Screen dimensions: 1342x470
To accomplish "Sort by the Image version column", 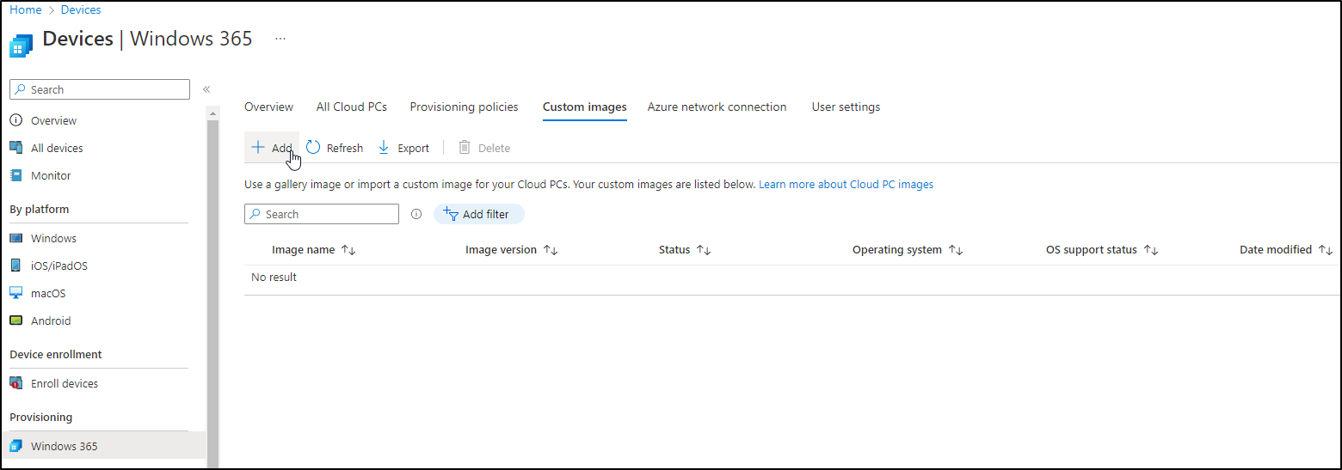I will point(512,250).
